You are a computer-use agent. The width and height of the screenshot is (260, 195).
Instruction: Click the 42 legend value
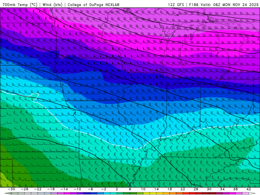coord(249,189)
